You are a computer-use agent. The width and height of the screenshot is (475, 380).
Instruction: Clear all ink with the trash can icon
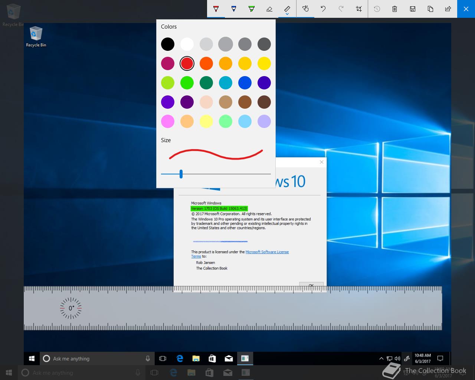tap(395, 9)
